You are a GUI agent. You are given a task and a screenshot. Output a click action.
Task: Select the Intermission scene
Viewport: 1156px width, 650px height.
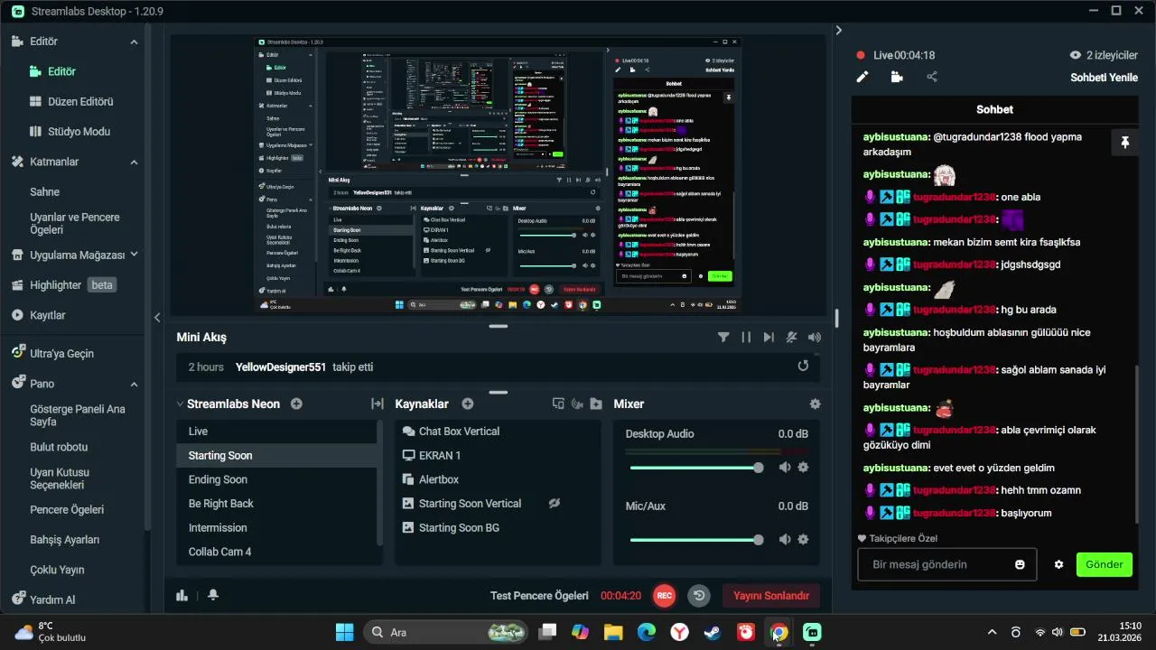(x=276, y=527)
